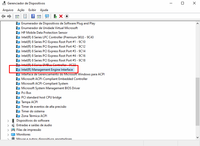
Task: Click the Forward arrow toolbar icon
Action: click(x=9, y=16)
